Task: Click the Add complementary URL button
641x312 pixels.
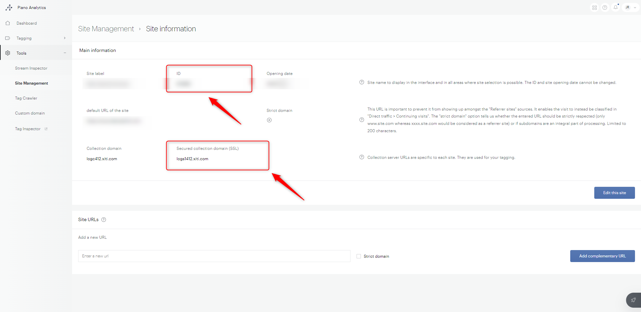Action: click(602, 256)
